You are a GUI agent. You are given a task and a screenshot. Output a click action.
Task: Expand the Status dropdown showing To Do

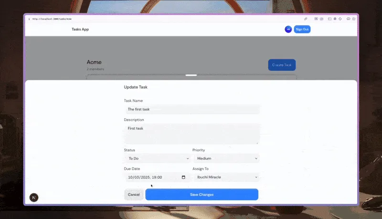point(157,158)
